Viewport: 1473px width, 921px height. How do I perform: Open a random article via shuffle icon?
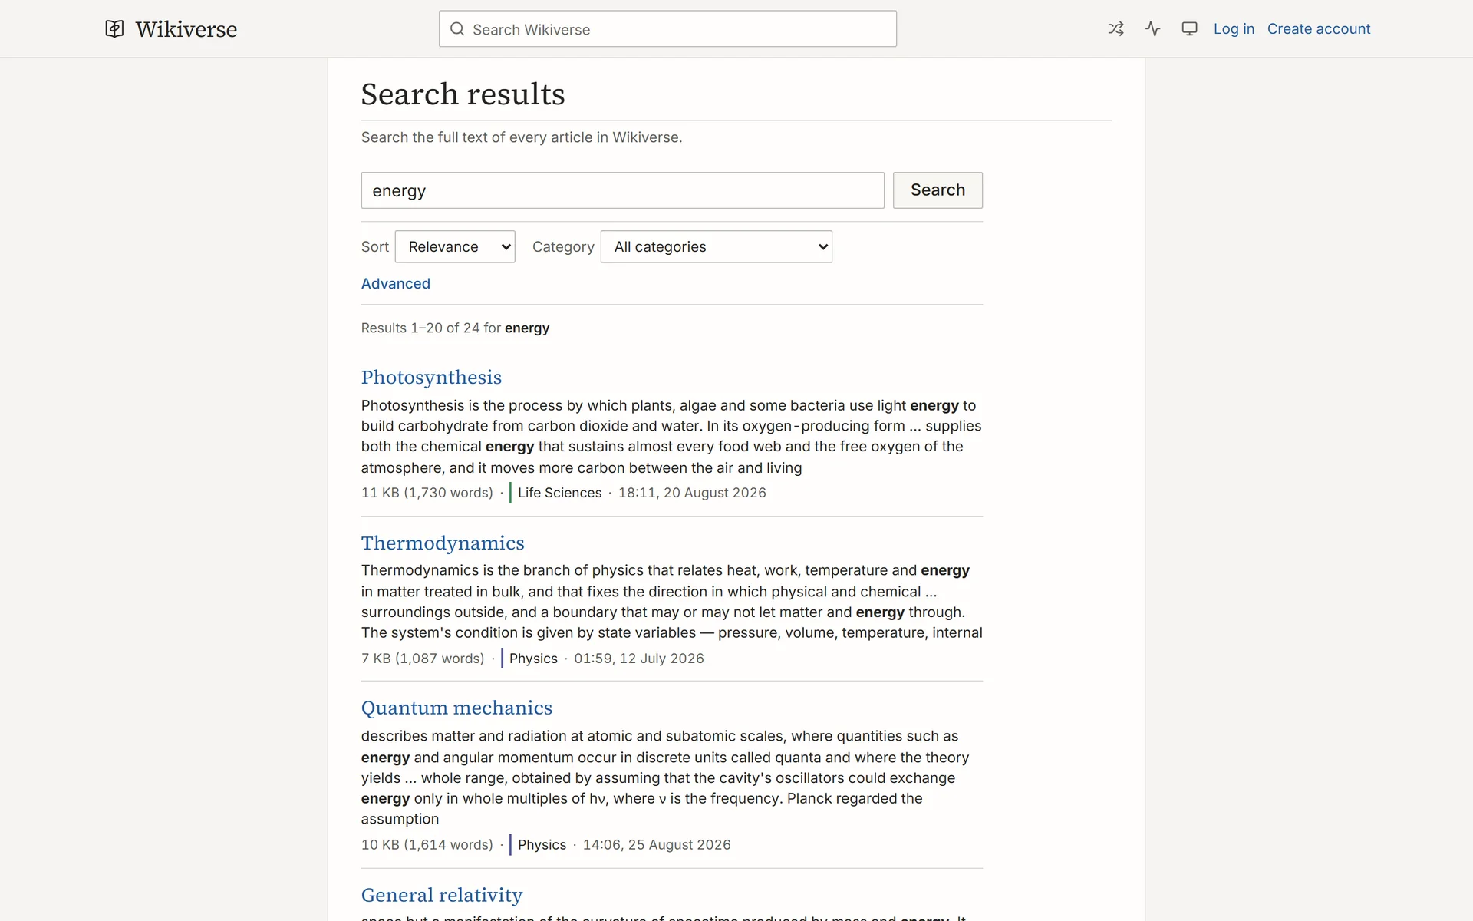[x=1115, y=29]
